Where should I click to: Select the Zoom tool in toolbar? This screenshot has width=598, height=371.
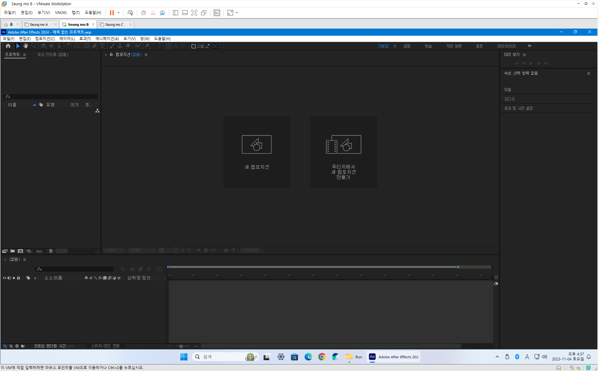click(x=34, y=46)
